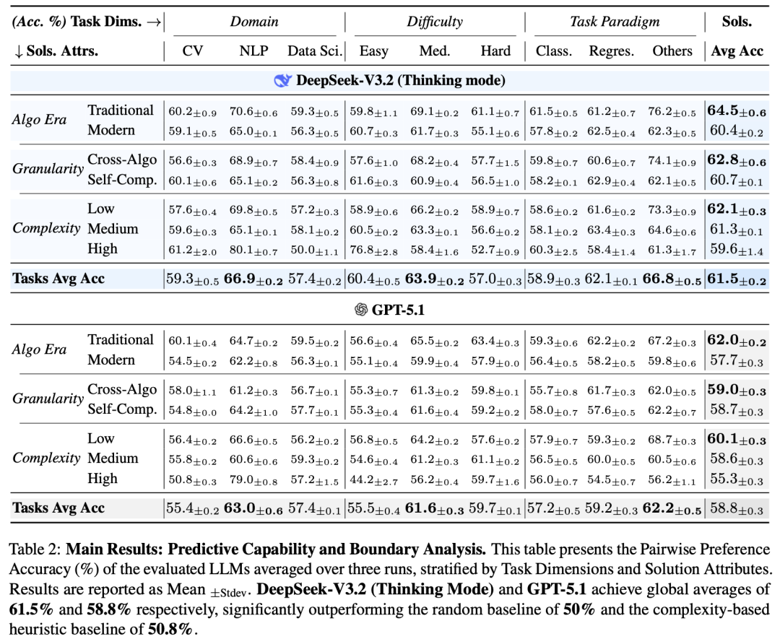Select the "Hard" column header
The height and width of the screenshot is (639, 780).
click(495, 51)
